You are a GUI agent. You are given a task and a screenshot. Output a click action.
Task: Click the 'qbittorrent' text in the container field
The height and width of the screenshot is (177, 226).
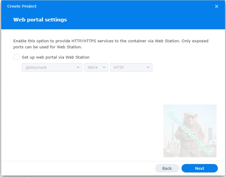tap(35, 67)
